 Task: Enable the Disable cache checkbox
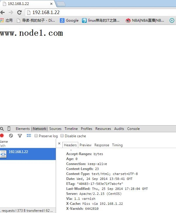62,136
